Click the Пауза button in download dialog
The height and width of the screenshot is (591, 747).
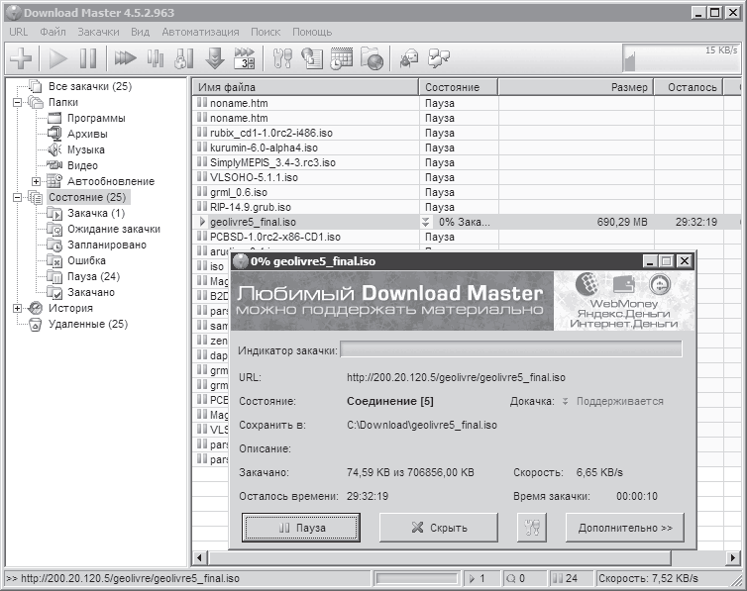pyautogui.click(x=303, y=528)
